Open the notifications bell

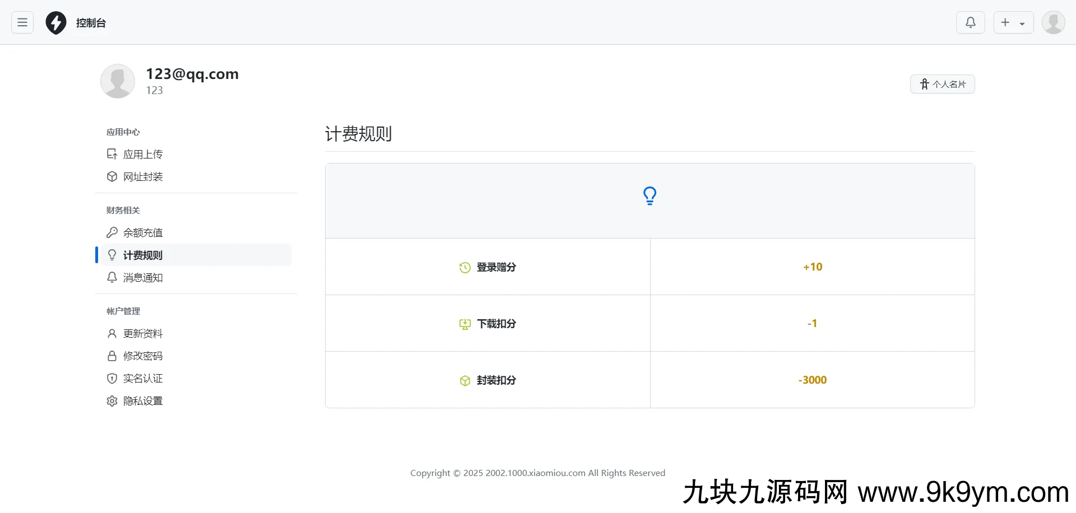pos(970,22)
